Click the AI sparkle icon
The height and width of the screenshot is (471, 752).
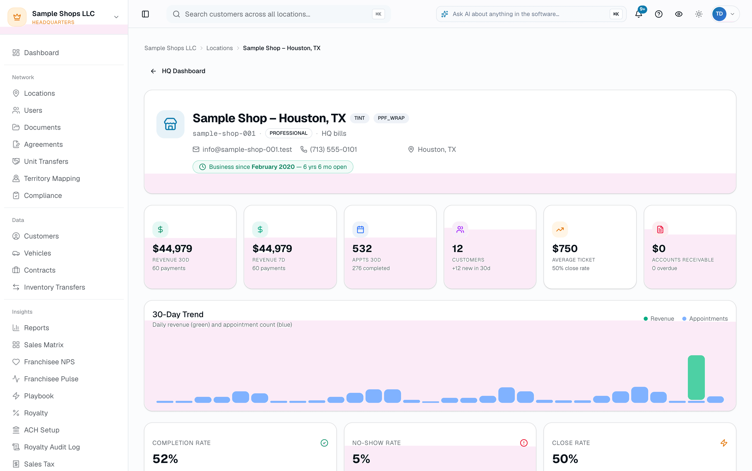pos(445,14)
